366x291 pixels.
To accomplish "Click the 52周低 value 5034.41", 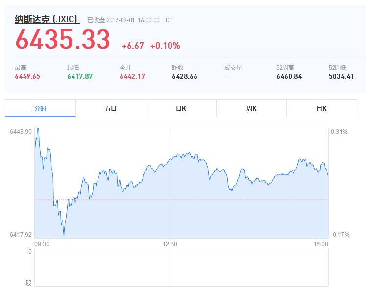I will point(342,76).
